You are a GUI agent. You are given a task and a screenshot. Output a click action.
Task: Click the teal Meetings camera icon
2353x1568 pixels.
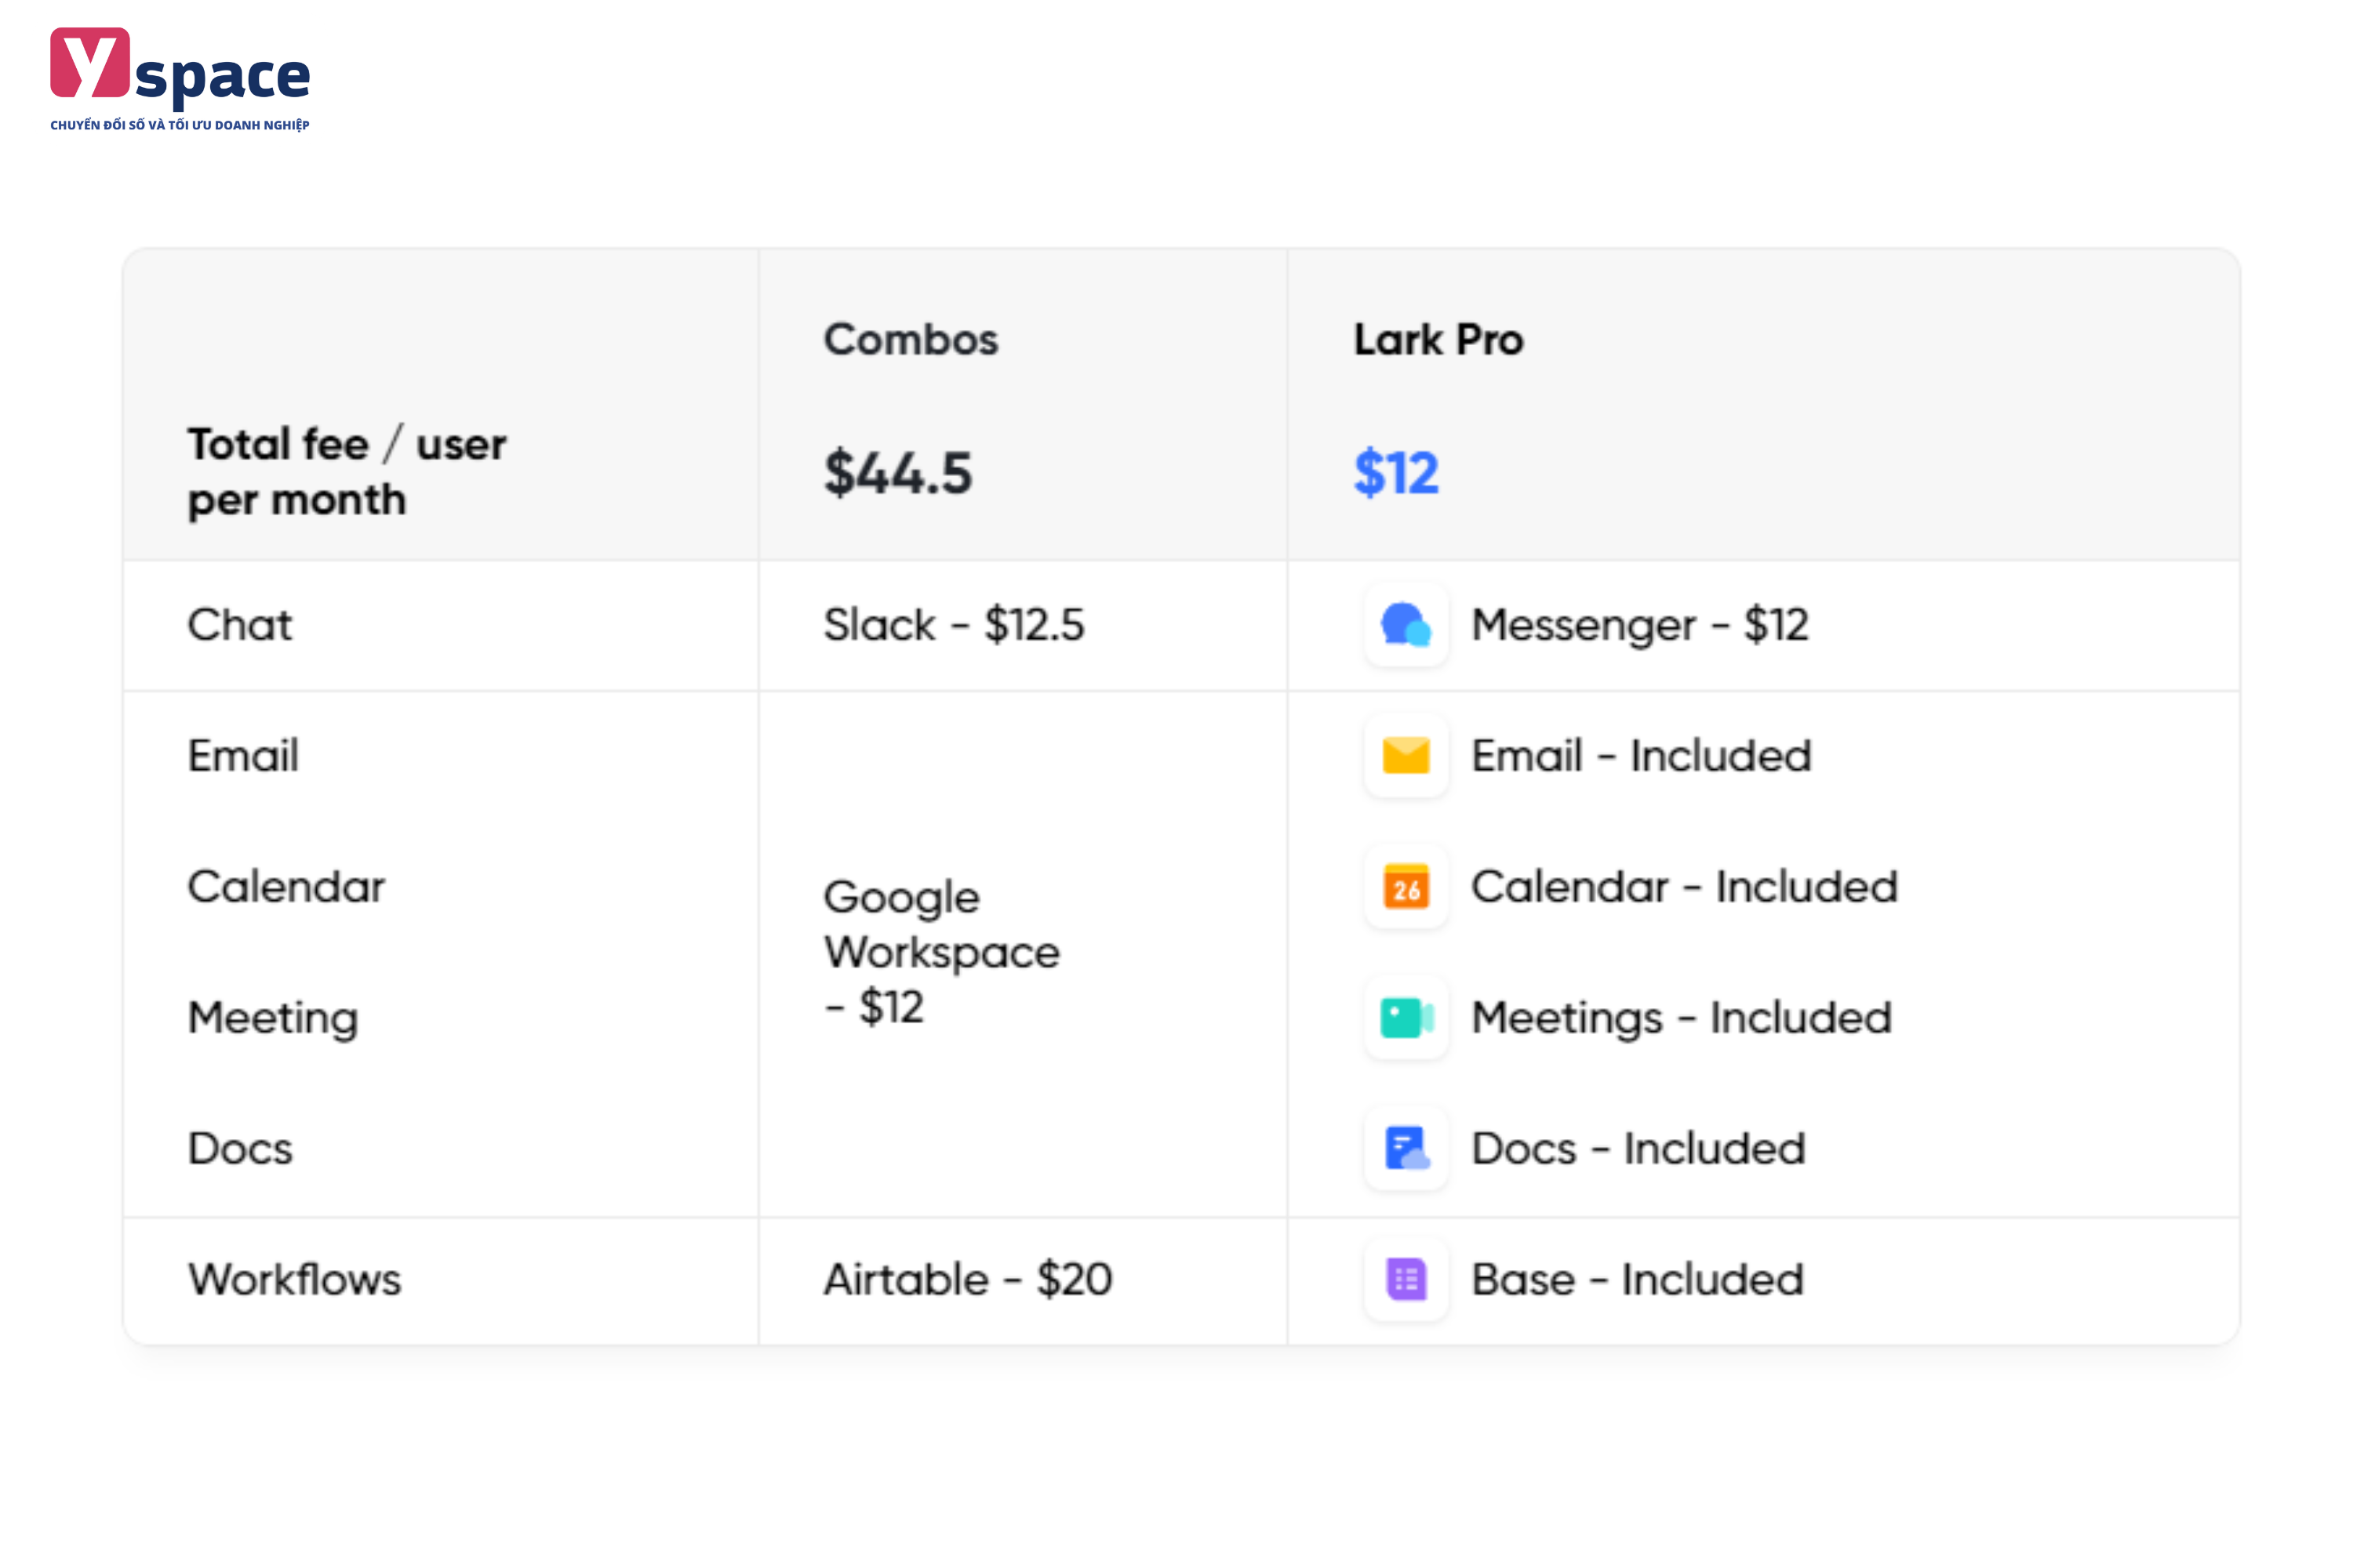tap(1406, 1018)
